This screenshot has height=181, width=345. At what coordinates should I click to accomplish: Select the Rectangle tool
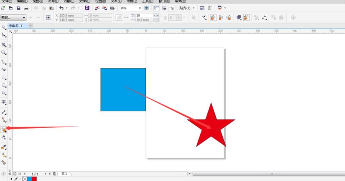pyautogui.click(x=4, y=78)
